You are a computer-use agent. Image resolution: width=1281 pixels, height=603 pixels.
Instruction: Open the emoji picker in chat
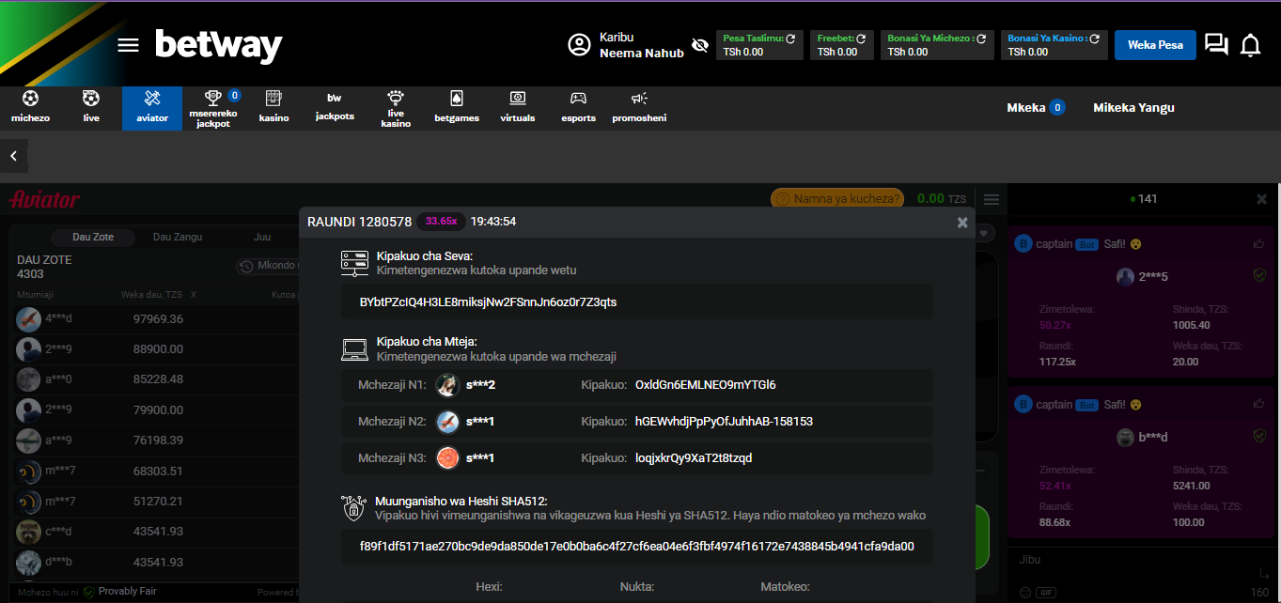point(1025,593)
